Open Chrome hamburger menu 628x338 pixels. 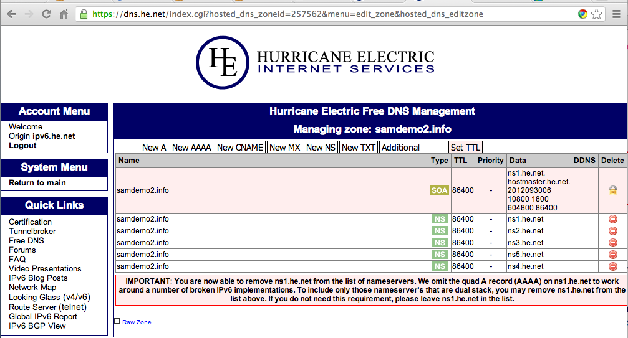point(617,14)
